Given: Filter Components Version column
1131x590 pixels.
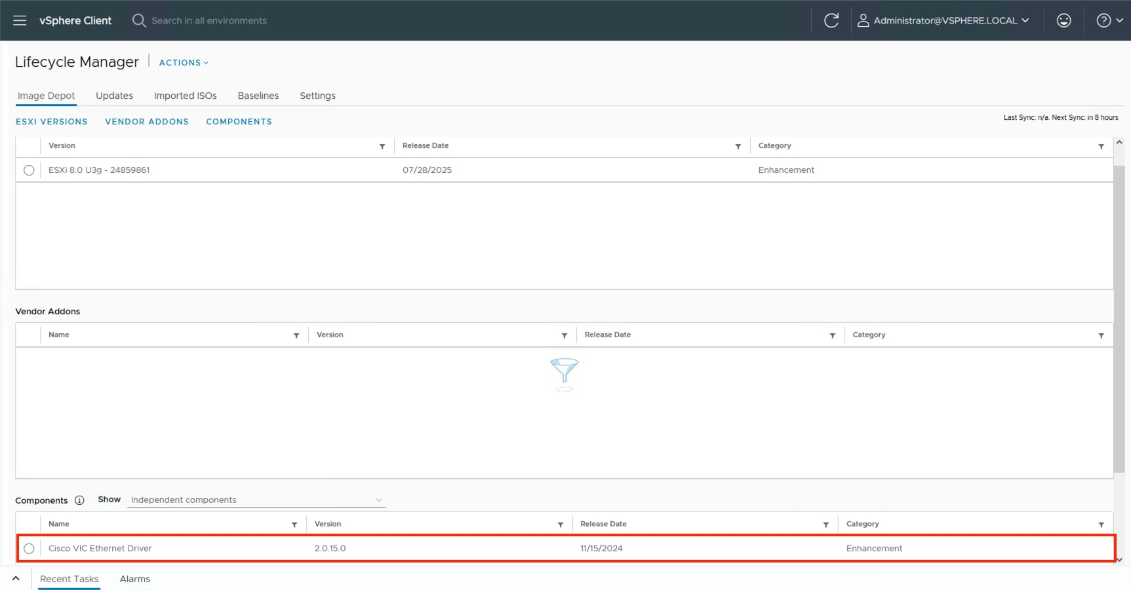Looking at the screenshot, I should pos(561,525).
